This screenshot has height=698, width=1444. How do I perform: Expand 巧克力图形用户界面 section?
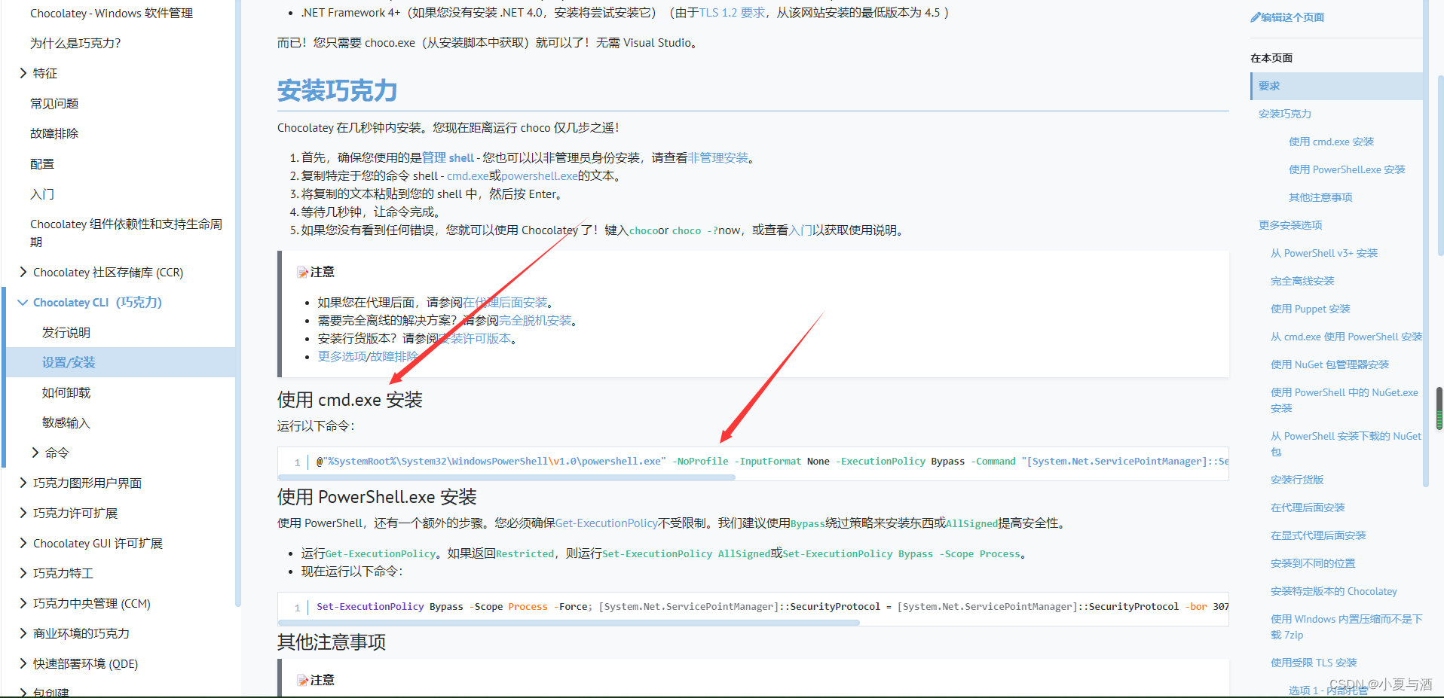(23, 483)
